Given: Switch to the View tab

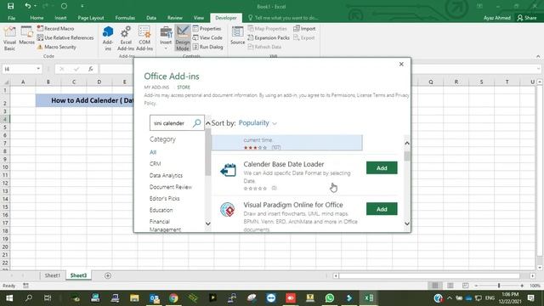Looking at the screenshot, I should [198, 18].
